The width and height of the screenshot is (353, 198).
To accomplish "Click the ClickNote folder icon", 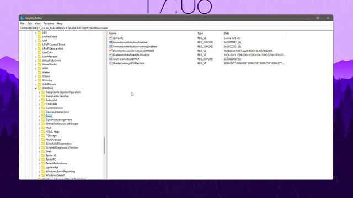I will point(43,104).
